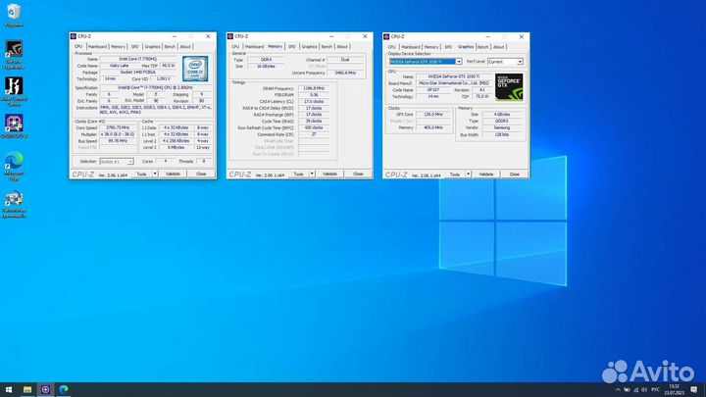Viewport: 706px width, 397px height.
Task: Click the GPU memory Type value GDDR5
Action: (502, 122)
